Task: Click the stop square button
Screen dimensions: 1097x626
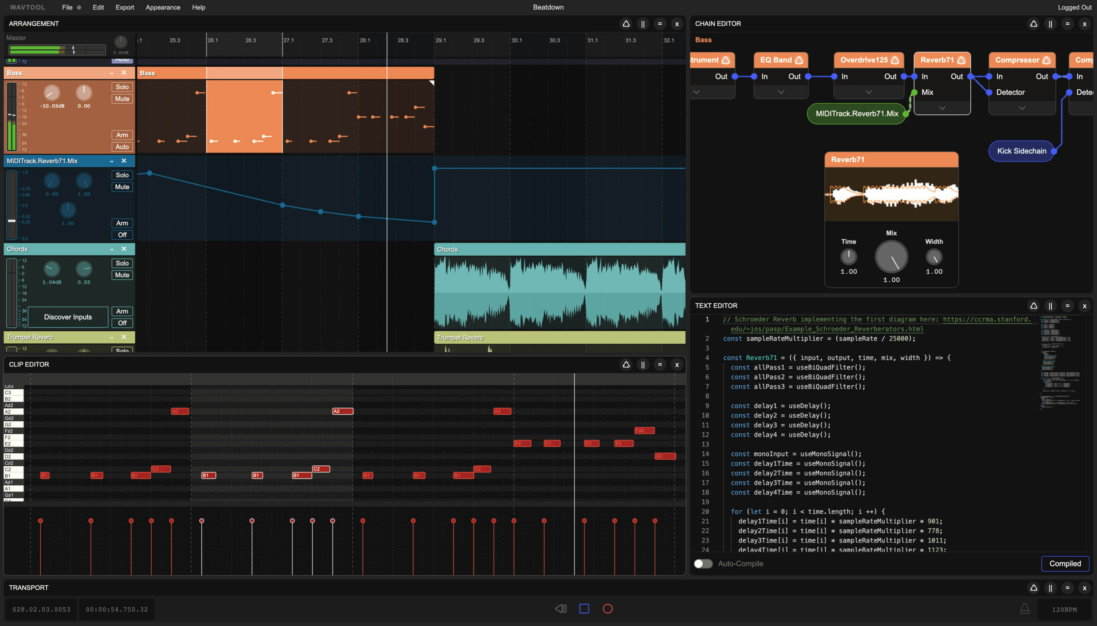Action: coord(584,609)
